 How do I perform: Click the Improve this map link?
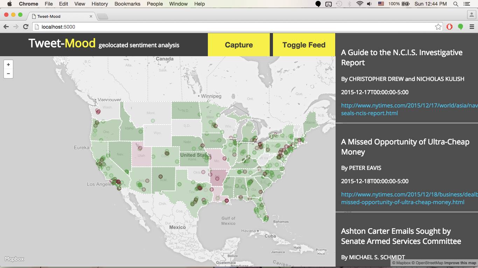point(460,263)
